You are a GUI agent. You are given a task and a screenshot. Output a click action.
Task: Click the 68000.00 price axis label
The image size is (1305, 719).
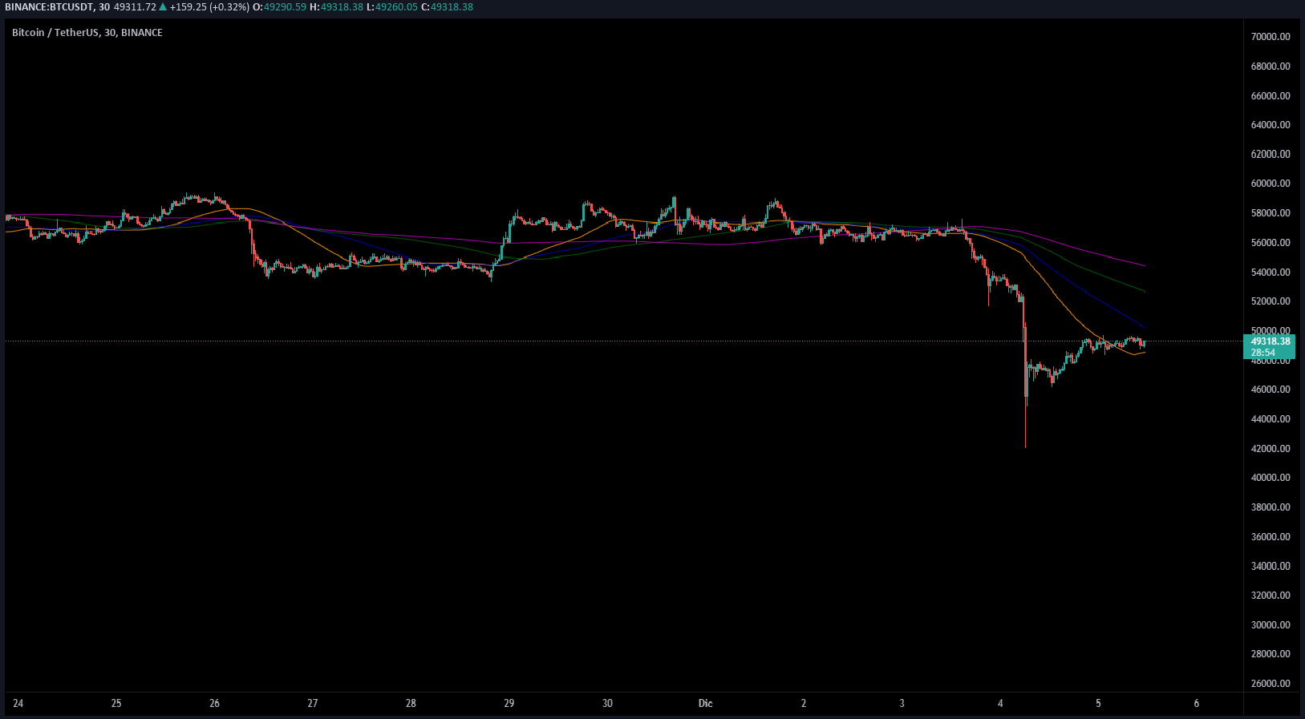(1271, 67)
